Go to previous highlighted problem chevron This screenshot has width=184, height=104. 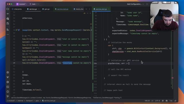coord(88,13)
